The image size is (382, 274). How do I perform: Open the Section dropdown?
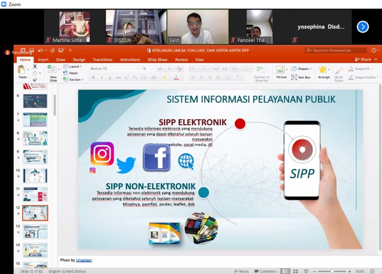point(73,79)
